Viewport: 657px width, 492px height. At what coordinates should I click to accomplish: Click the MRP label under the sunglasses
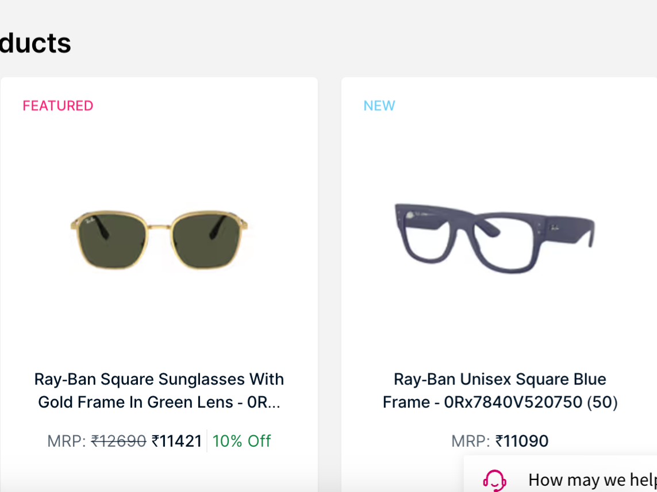(x=66, y=441)
